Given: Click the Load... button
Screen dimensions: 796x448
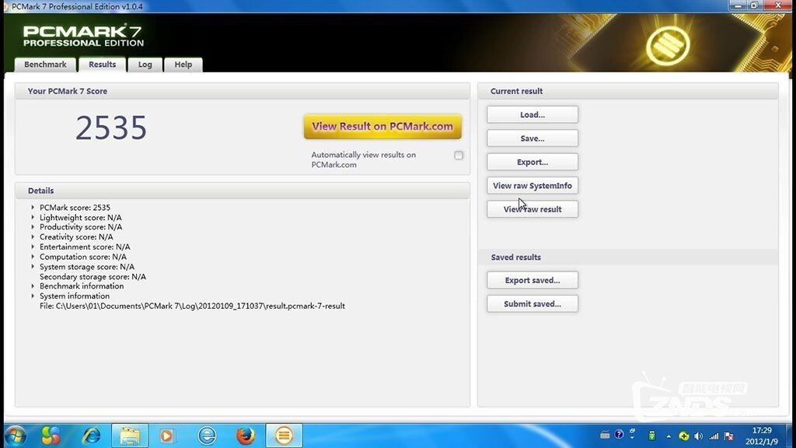Looking at the screenshot, I should (532, 115).
